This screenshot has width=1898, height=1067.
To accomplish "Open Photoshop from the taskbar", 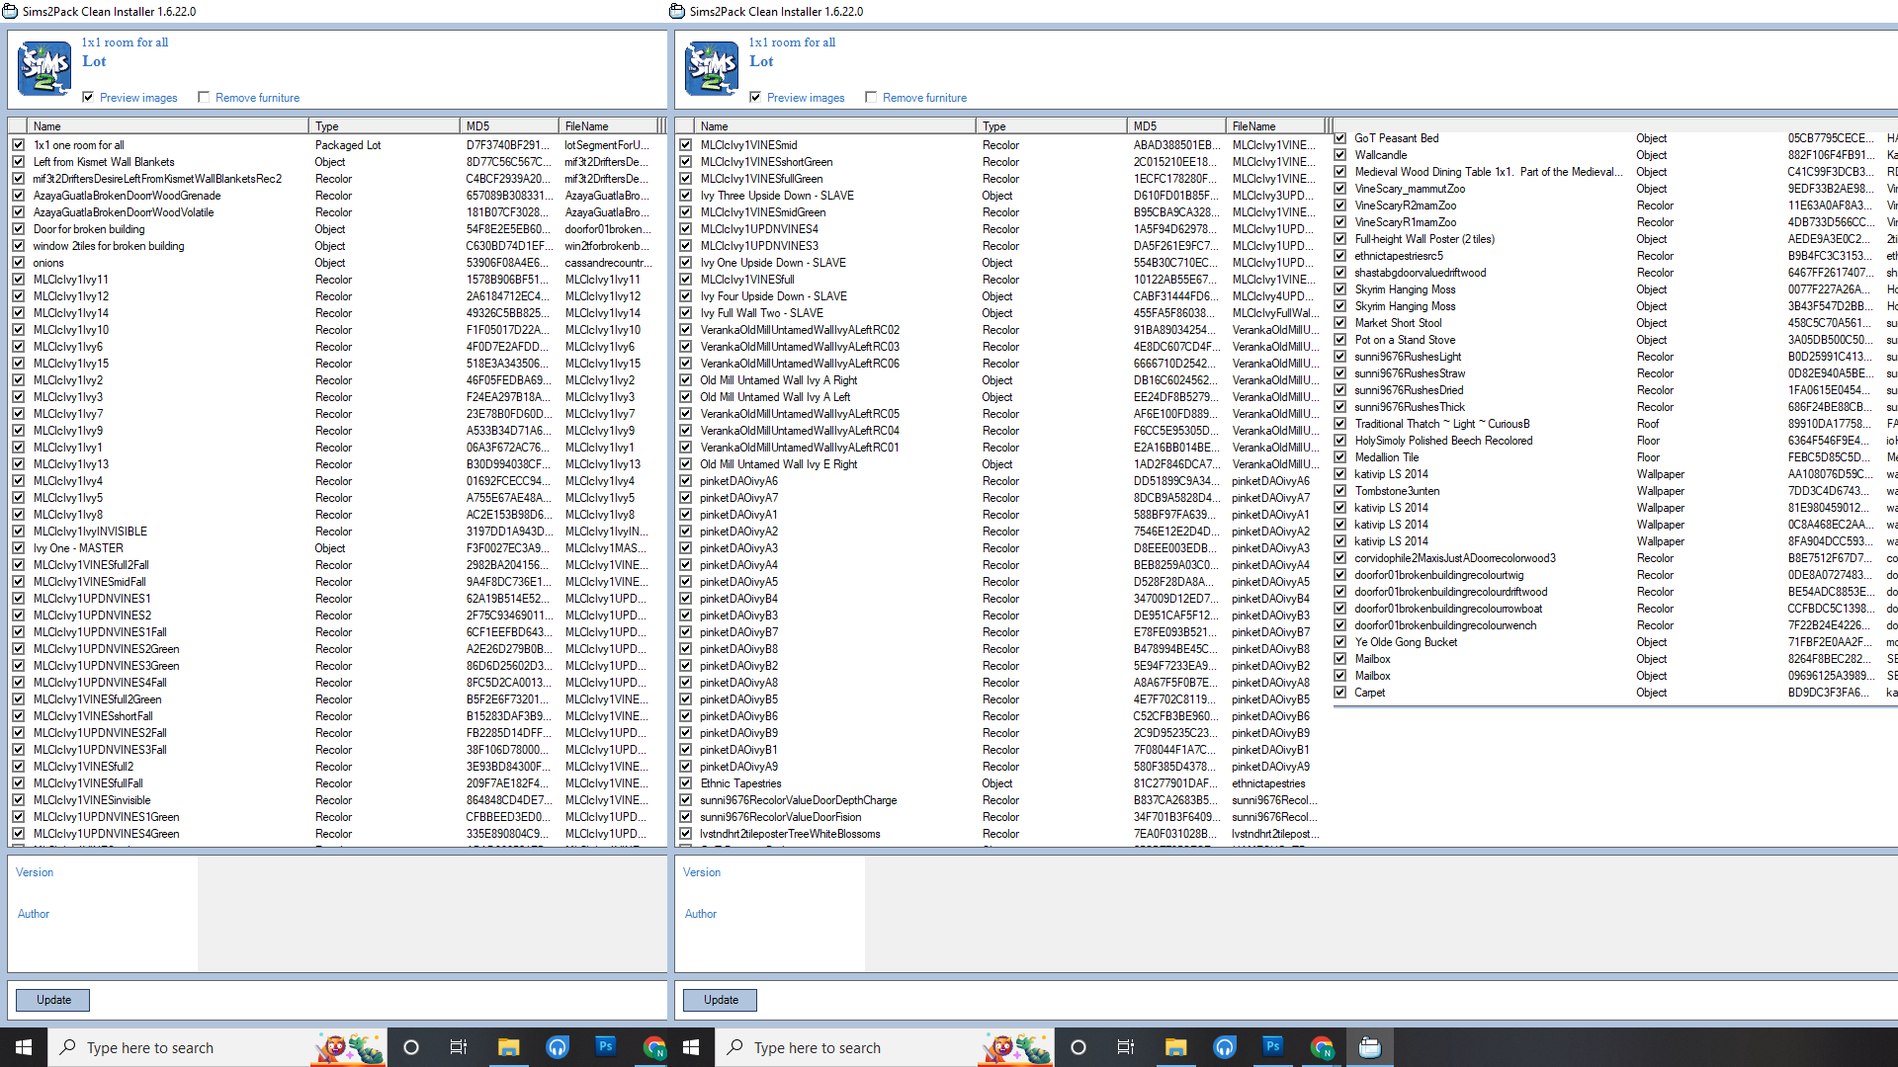I will 605,1047.
